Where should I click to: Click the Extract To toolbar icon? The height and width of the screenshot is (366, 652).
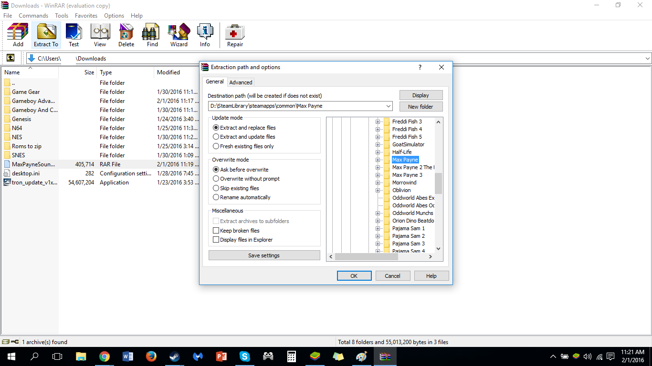(46, 35)
